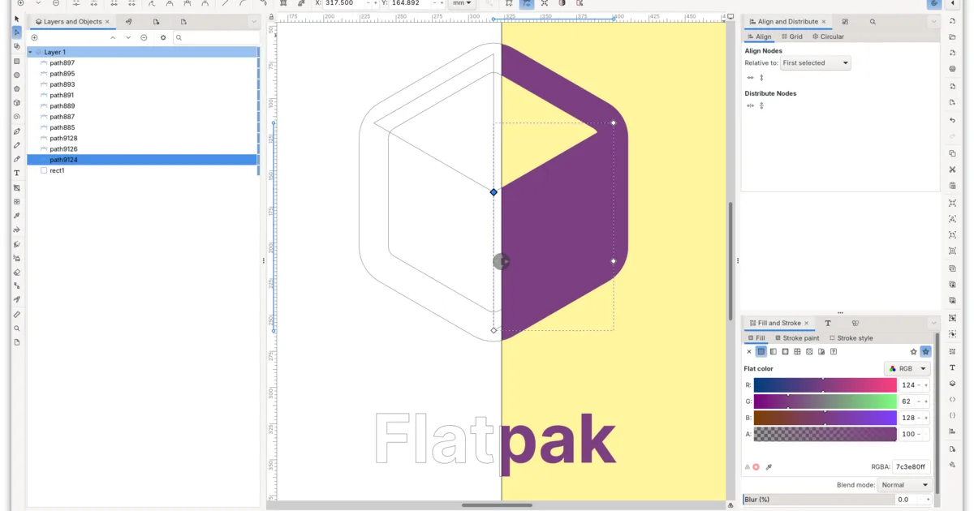This screenshot has width=974, height=511.
Task: Click the Undo icon in commands bar
Action: pos(952,120)
